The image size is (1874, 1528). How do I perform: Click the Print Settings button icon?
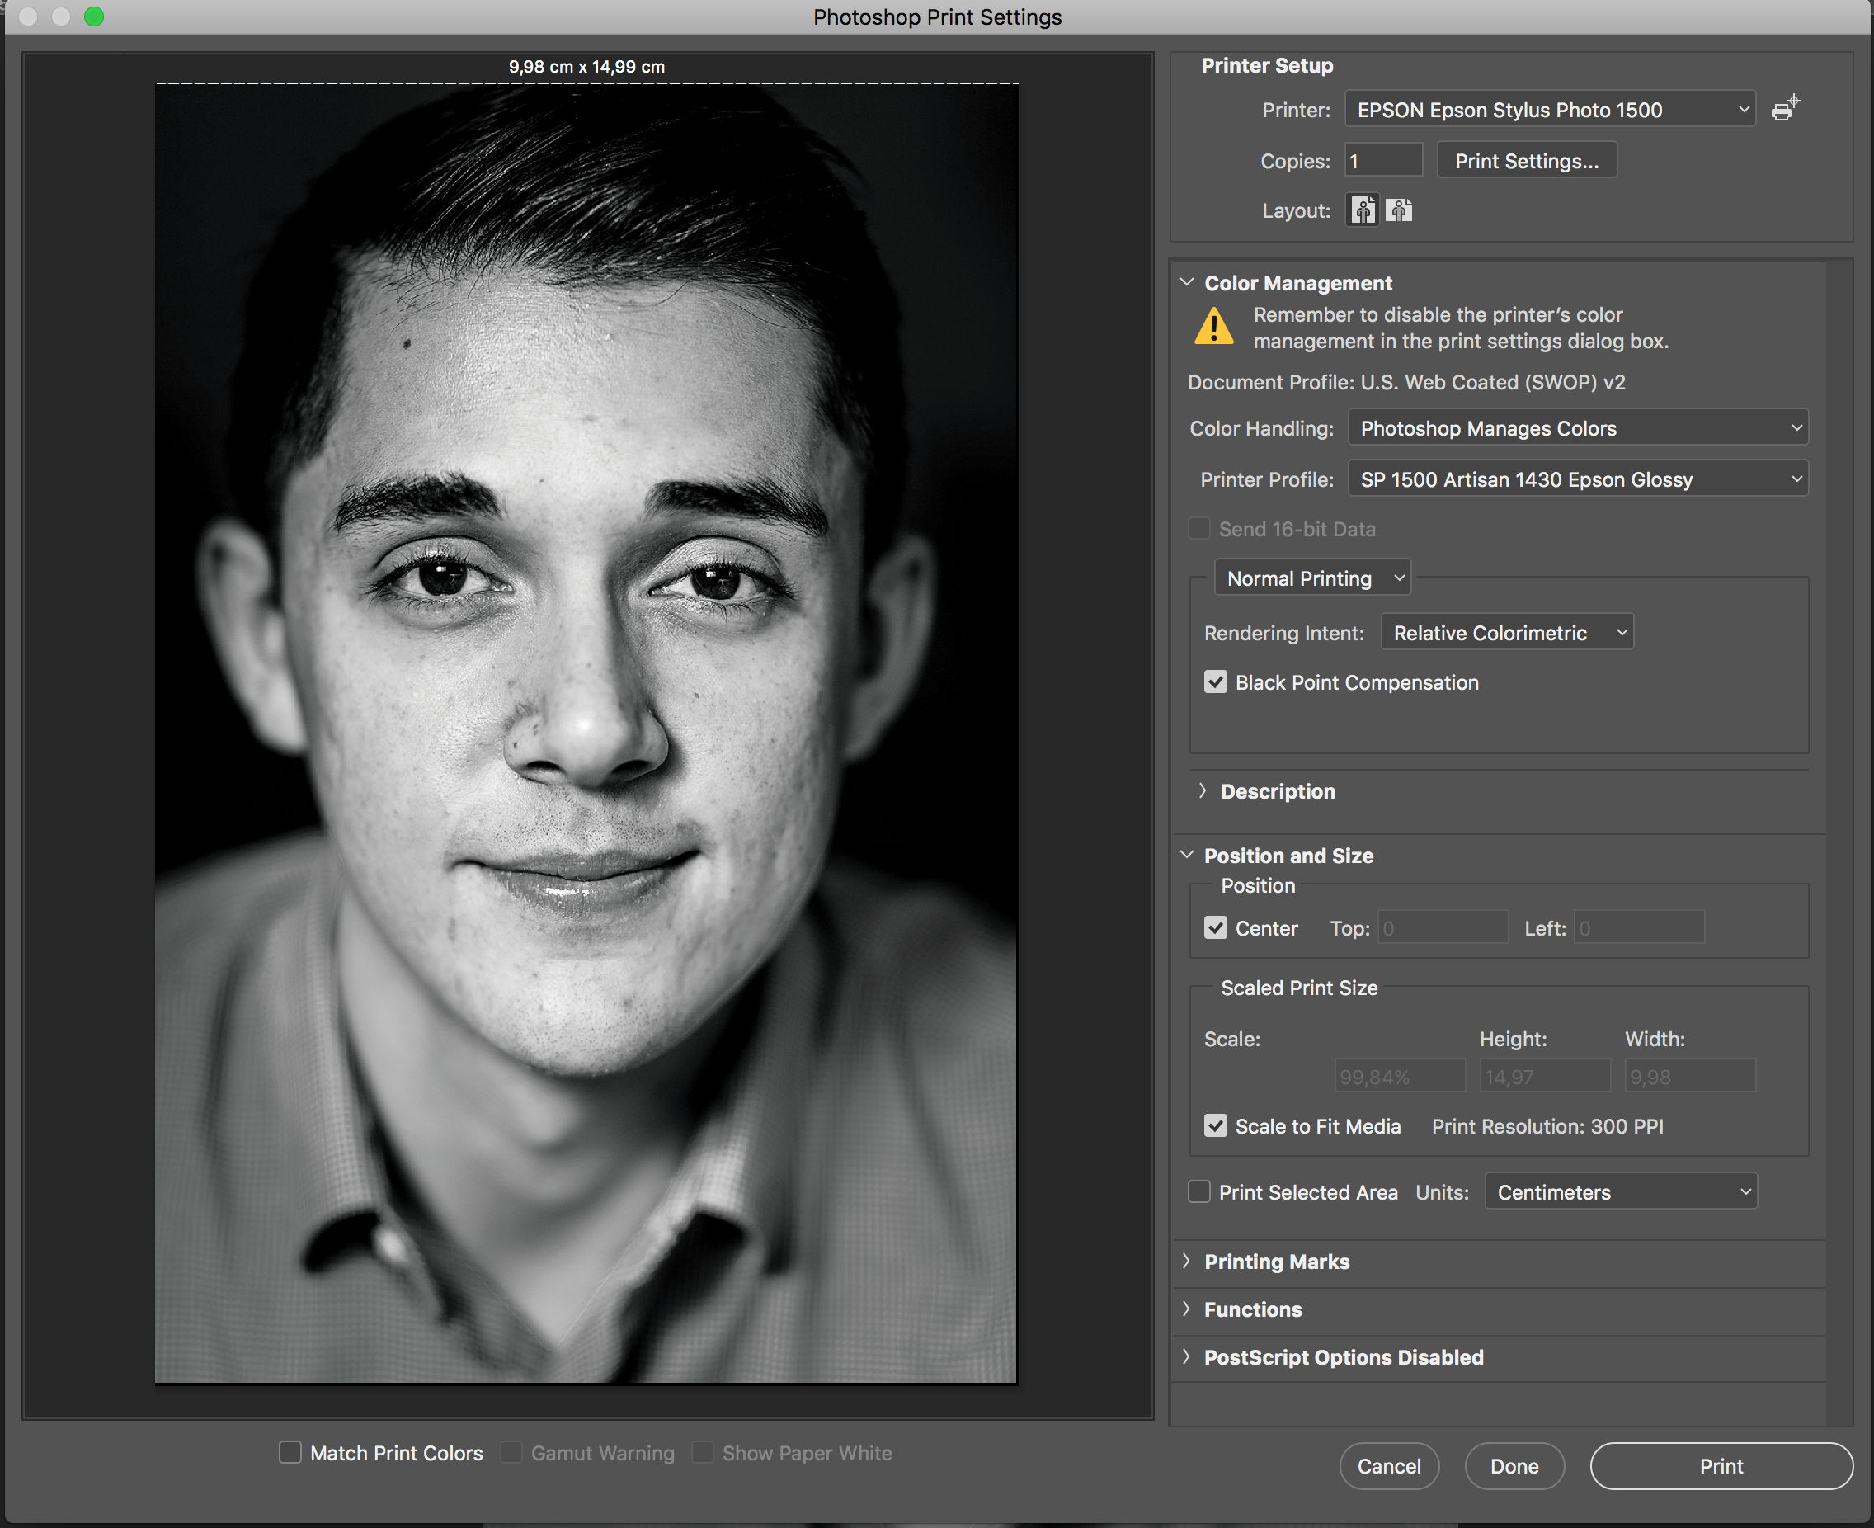pos(1525,160)
